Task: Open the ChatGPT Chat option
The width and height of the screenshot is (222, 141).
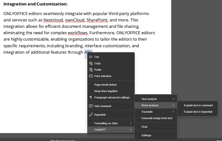Action: click(144, 127)
